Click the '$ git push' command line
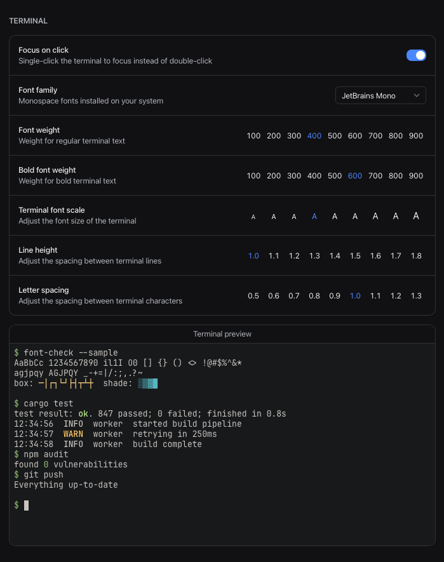444x562 pixels. [x=39, y=474]
